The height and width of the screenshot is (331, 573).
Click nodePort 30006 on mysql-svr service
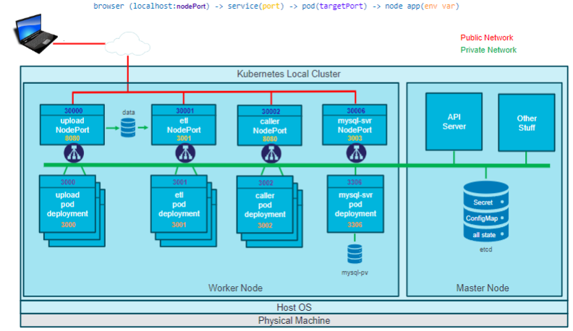[356, 111]
